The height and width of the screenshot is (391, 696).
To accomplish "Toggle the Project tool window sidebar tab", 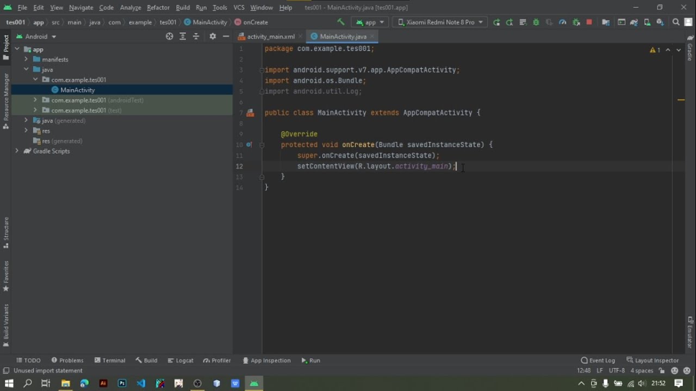I will pyautogui.click(x=5, y=48).
